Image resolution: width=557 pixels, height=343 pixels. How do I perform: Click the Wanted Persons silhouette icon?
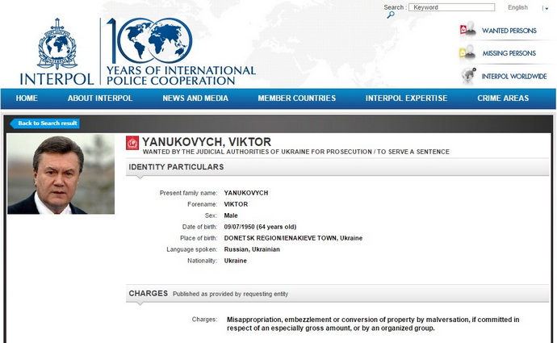pos(468,29)
